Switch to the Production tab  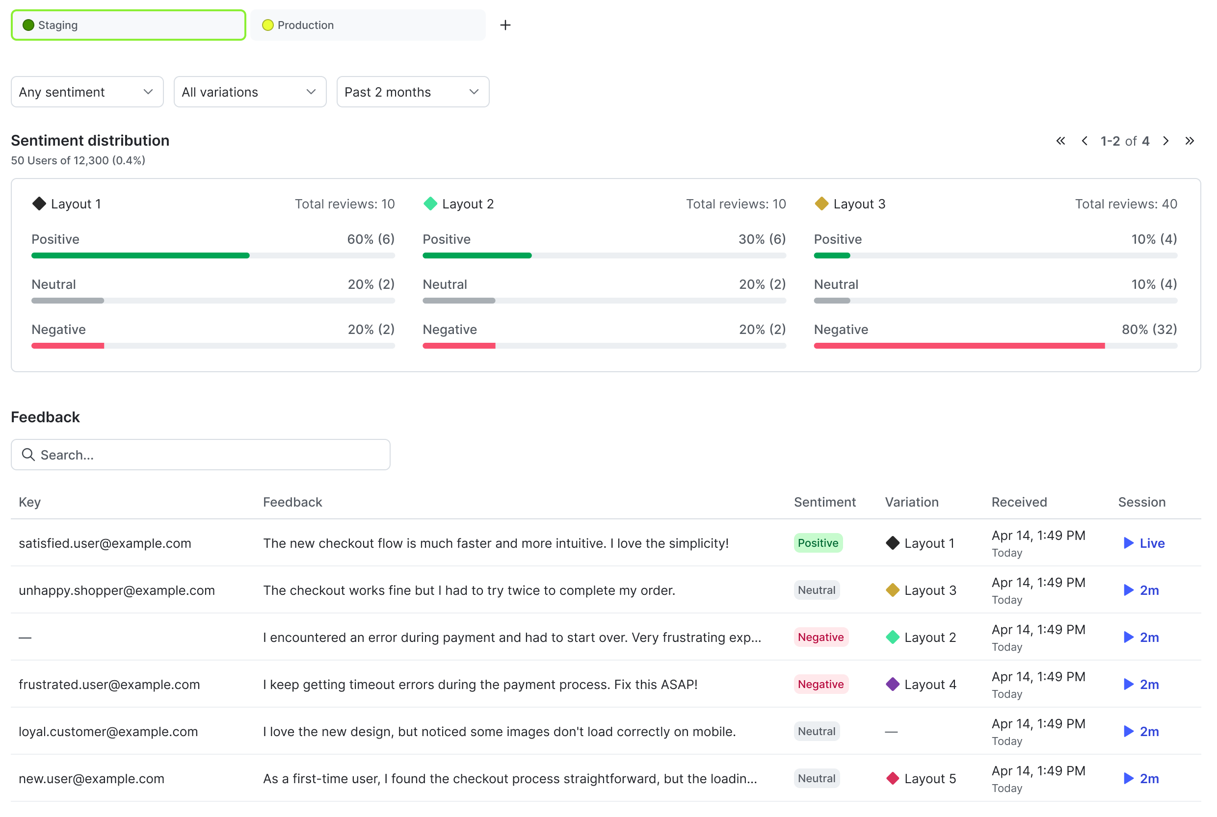click(x=368, y=25)
